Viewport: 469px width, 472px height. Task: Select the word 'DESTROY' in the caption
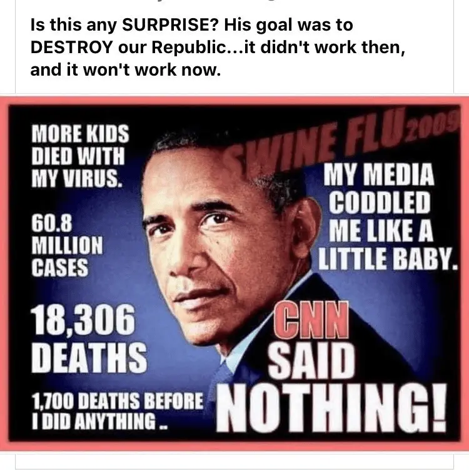point(72,48)
